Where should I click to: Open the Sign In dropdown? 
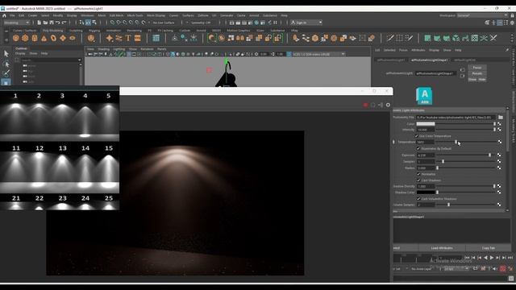[306, 23]
